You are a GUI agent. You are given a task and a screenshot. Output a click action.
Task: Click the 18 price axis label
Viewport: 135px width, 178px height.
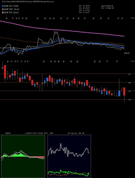click(129, 100)
